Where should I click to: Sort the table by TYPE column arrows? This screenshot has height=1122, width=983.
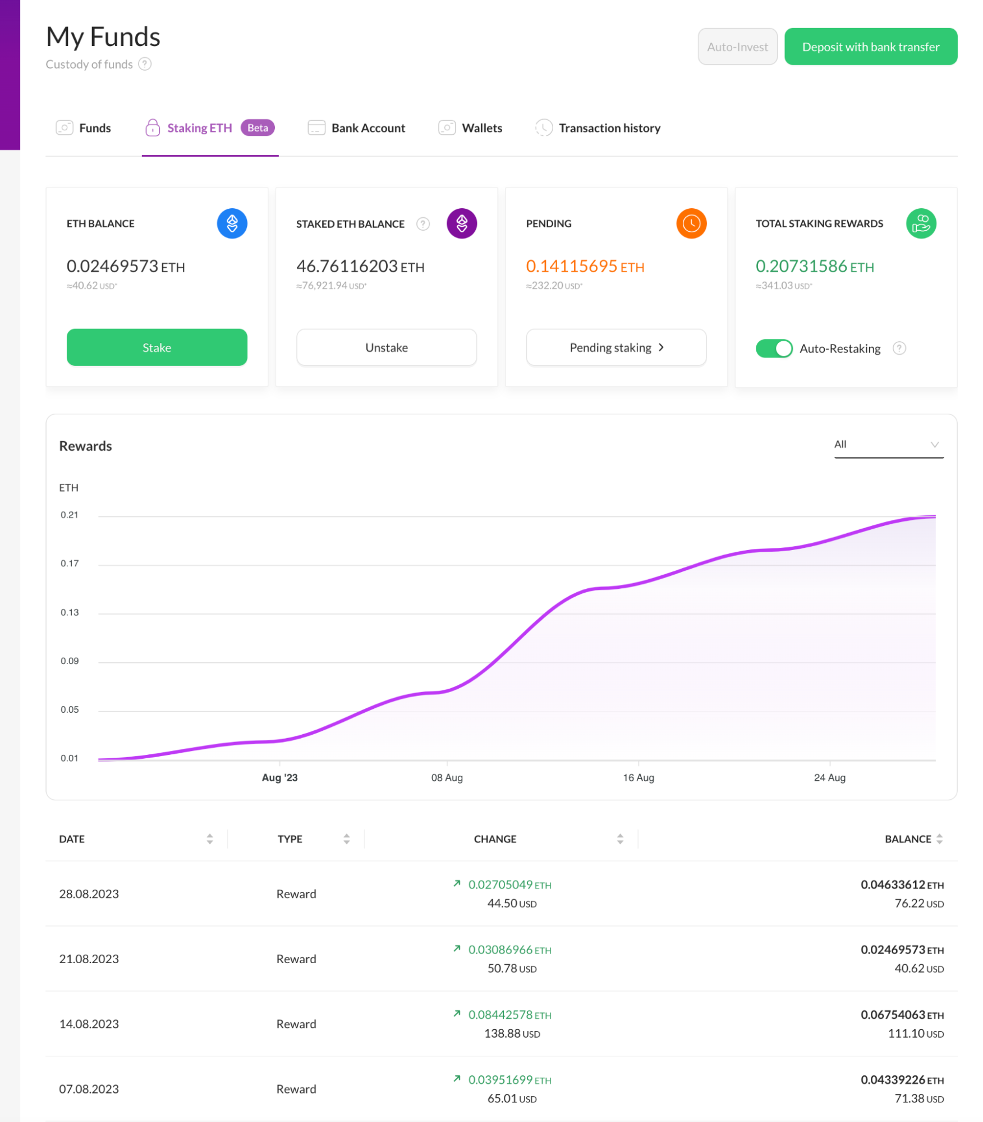347,839
